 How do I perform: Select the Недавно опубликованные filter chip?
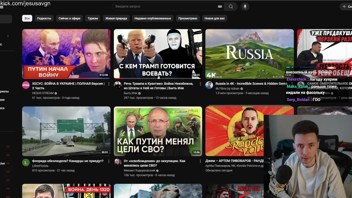pyautogui.click(x=153, y=18)
